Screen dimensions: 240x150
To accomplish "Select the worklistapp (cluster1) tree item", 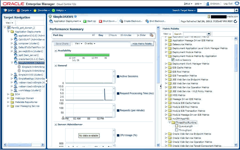I will click(30, 90).
